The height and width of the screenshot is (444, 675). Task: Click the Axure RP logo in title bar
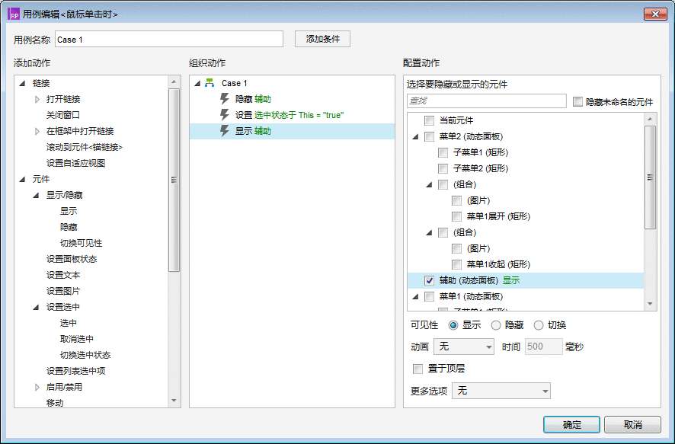(x=14, y=14)
